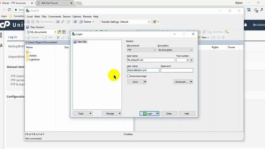265x149 pixels.
Task: Click the Help button in Login dialog
Action: (187, 113)
